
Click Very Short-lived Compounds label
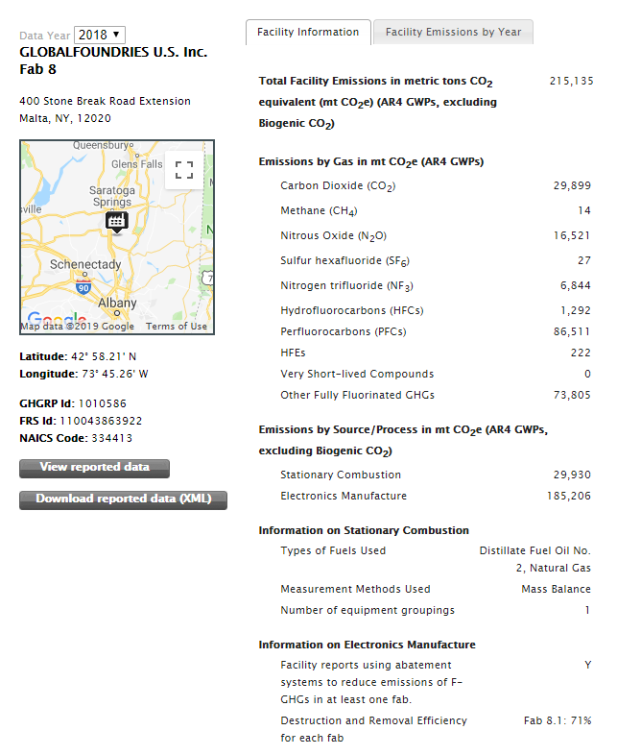coord(357,374)
